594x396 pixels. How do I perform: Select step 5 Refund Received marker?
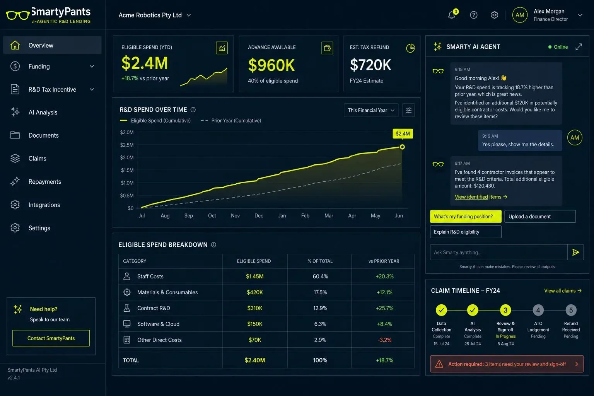(x=571, y=310)
